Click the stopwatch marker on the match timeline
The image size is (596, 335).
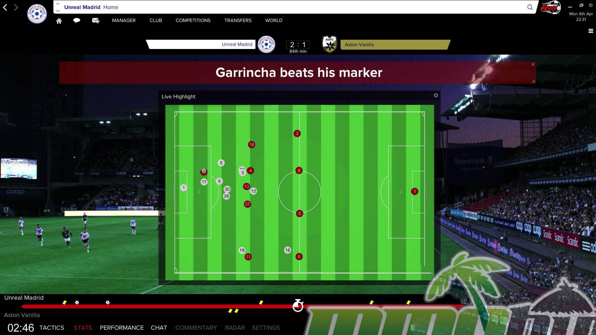pos(298,305)
